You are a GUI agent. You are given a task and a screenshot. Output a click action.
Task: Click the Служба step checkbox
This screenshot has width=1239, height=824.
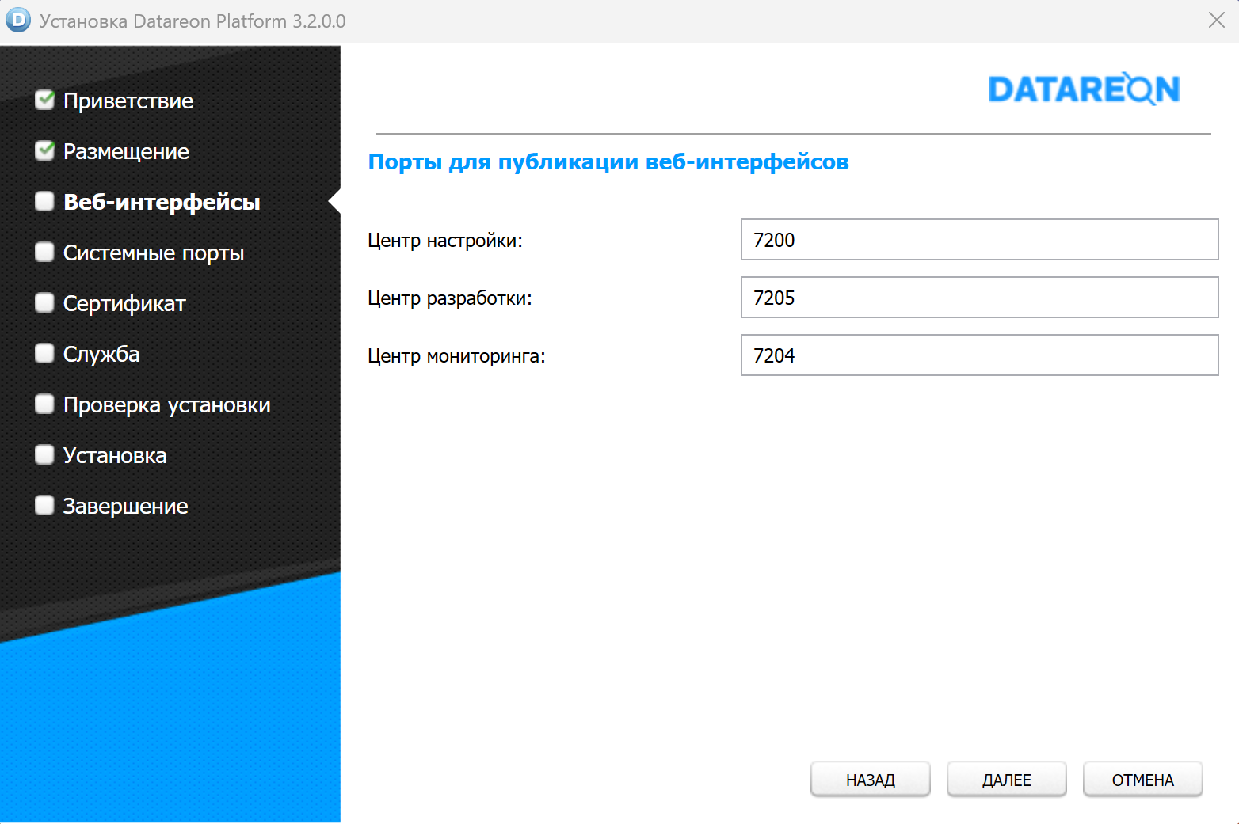click(45, 354)
